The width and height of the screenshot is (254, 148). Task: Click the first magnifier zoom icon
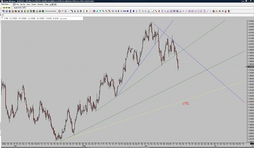pos(103,11)
